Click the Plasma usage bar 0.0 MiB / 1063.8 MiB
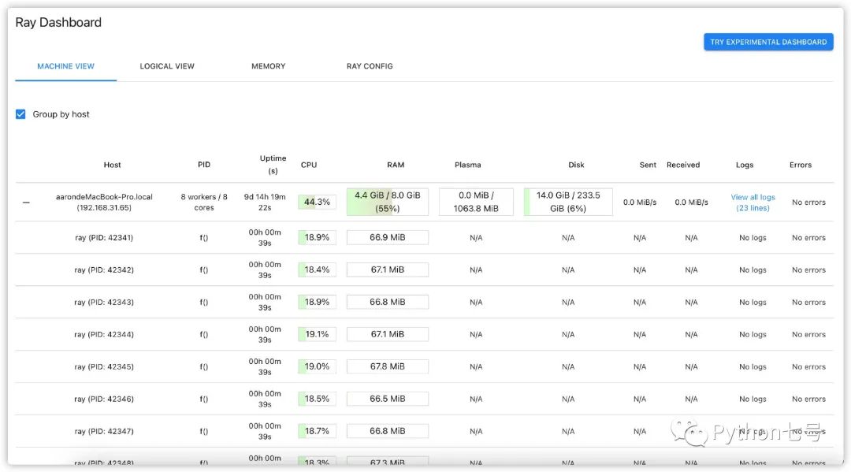Image resolution: width=851 pixels, height=472 pixels. 476,202
